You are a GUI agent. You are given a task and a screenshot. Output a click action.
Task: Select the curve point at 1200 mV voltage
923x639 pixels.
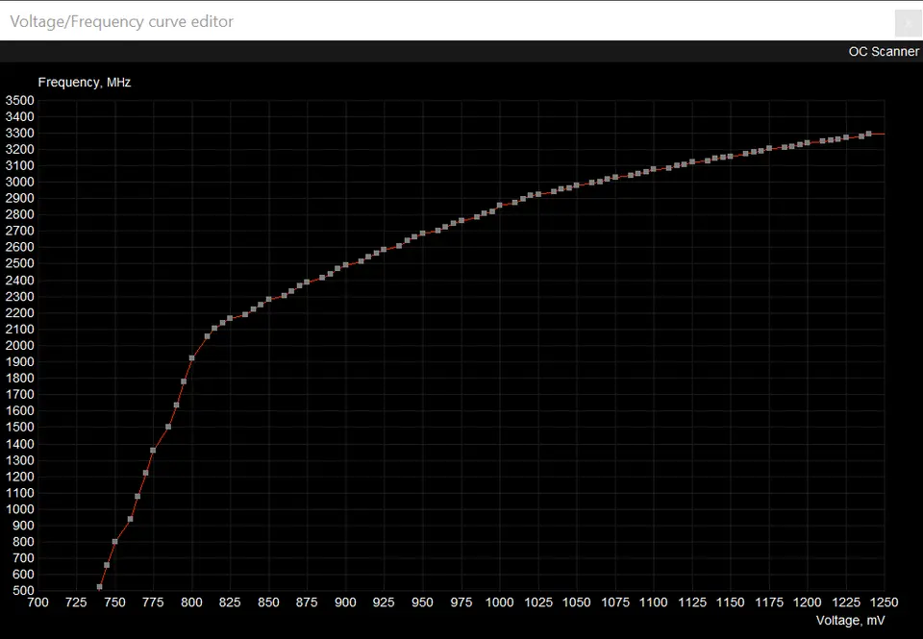point(807,142)
